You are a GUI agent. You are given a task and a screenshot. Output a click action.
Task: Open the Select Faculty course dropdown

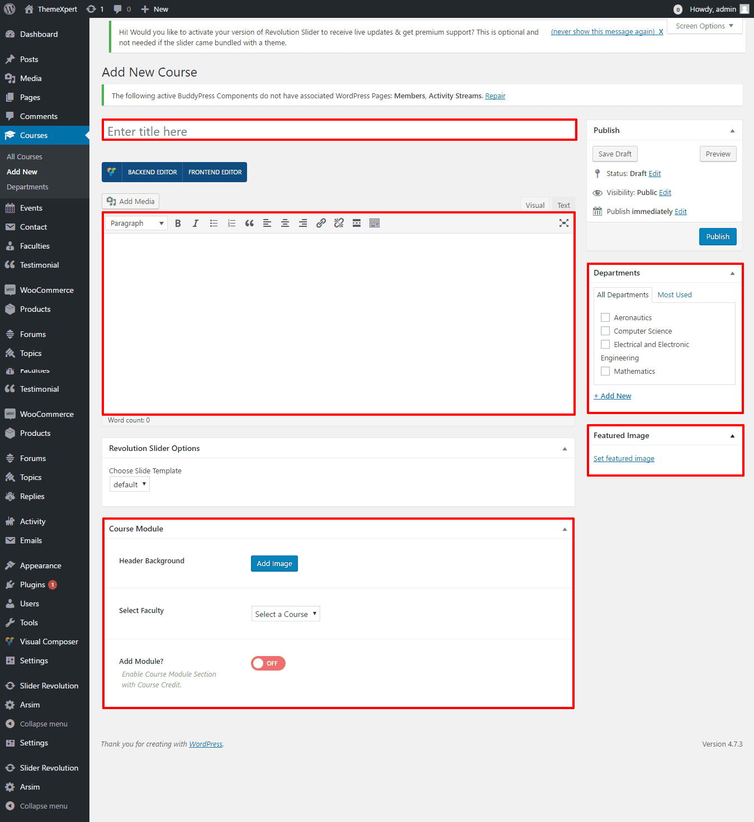286,614
